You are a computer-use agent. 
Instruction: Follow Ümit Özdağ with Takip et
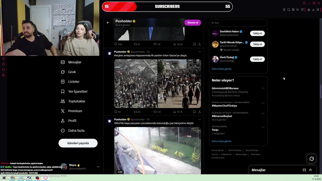tap(257, 59)
